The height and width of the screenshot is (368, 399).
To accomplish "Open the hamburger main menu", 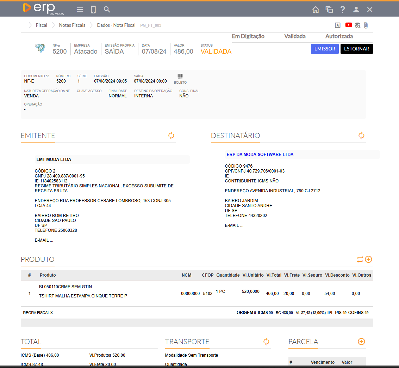I will coord(80,10).
